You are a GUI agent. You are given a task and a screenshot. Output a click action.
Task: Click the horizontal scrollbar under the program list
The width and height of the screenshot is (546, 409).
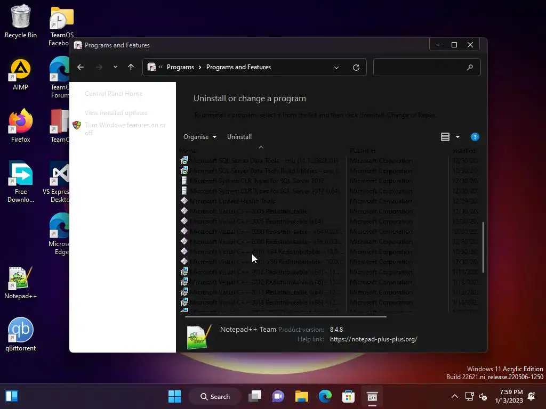pyautogui.click(x=286, y=317)
